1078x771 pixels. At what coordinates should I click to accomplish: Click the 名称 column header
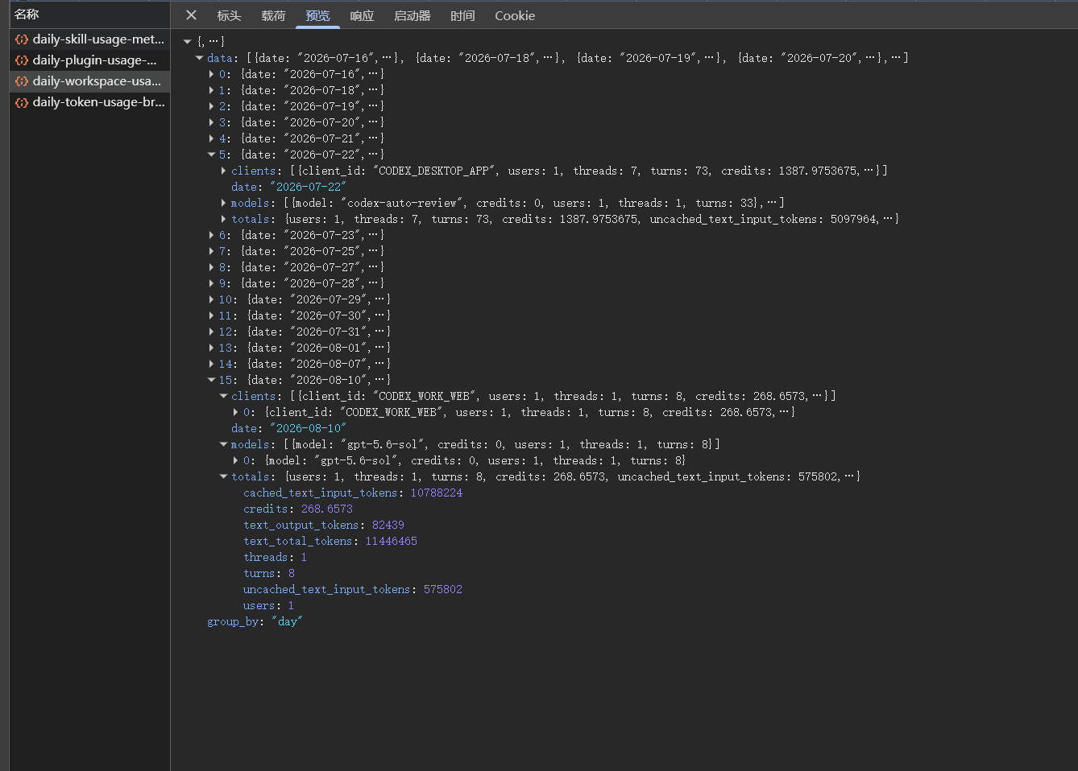[x=27, y=14]
